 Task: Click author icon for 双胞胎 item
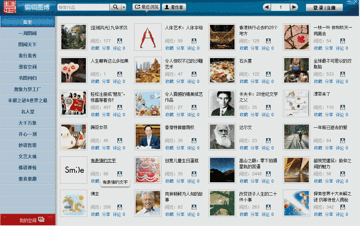[x=342, y=74]
